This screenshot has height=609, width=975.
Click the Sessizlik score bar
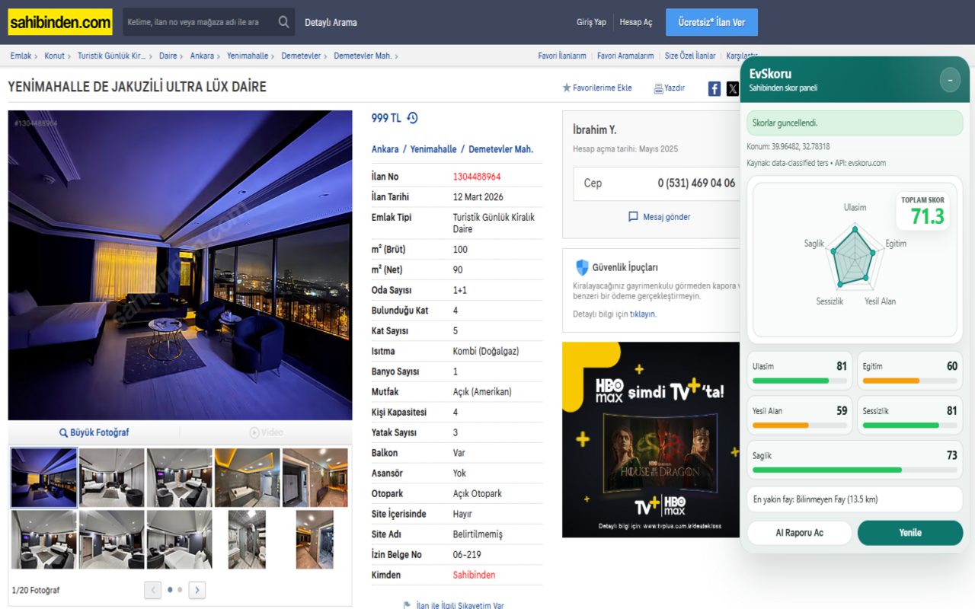(909, 425)
